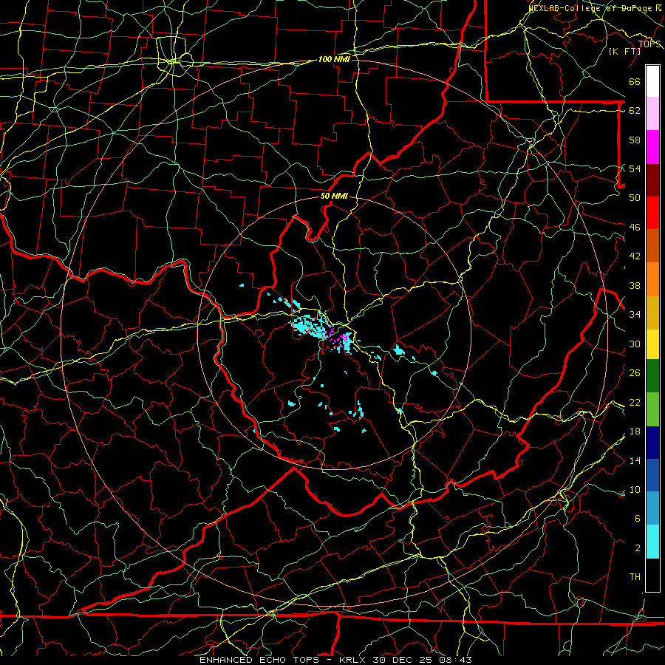Click the "TOPS" legend heading

[x=649, y=44]
